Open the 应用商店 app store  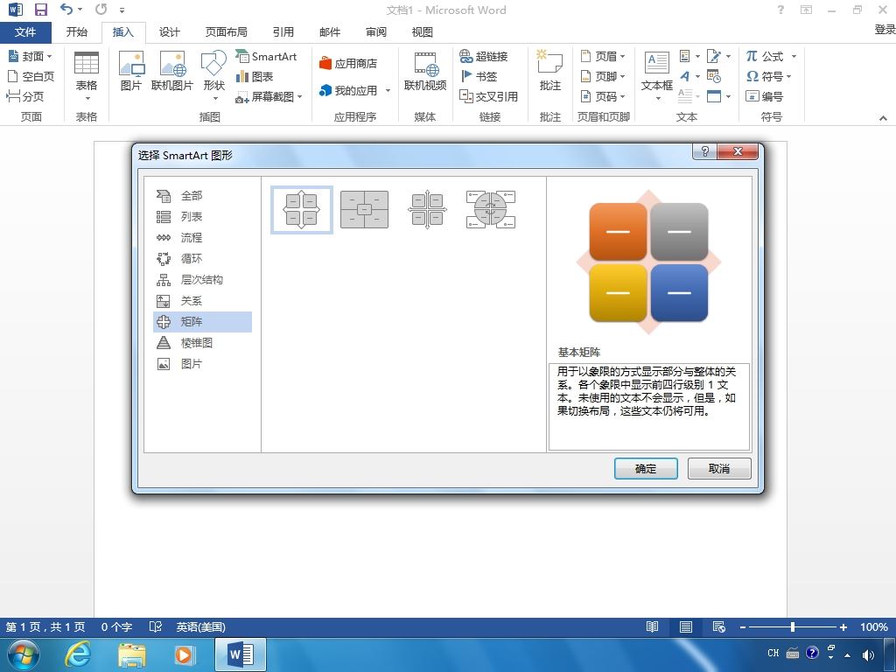click(x=348, y=63)
